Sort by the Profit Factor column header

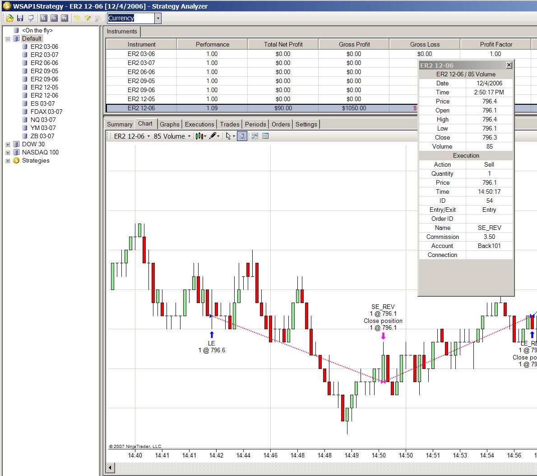coord(496,45)
